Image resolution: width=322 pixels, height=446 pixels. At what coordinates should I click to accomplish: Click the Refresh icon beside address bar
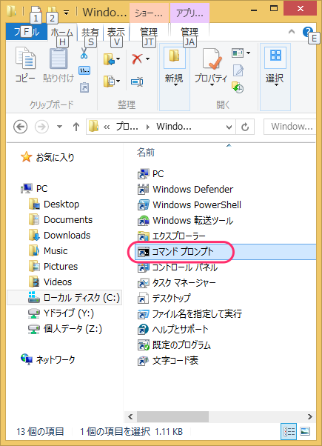click(245, 127)
